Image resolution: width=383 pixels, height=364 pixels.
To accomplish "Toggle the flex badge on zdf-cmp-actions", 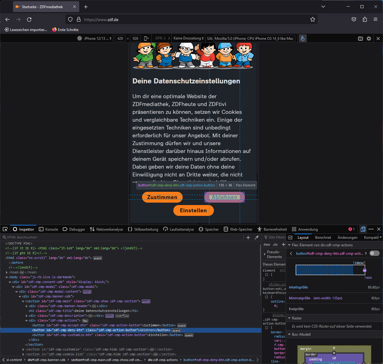I will point(85,321).
